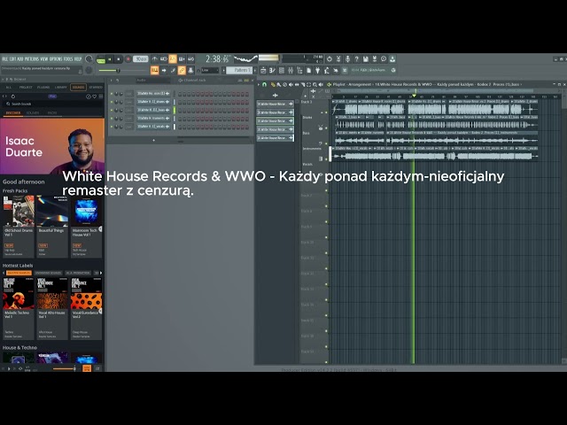Mute the _vocals channel green LED
Image resolution: width=567 pixels, height=425 pixels.
pyautogui.click(x=112, y=127)
